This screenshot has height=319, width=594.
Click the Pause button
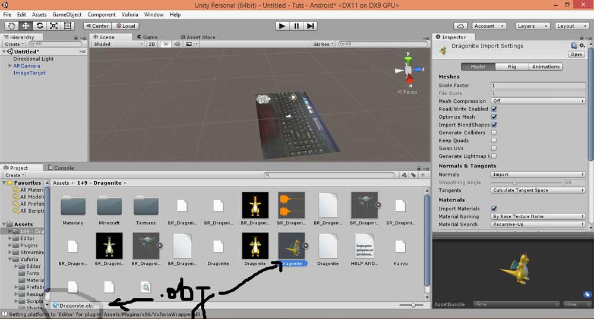pyautogui.click(x=296, y=26)
